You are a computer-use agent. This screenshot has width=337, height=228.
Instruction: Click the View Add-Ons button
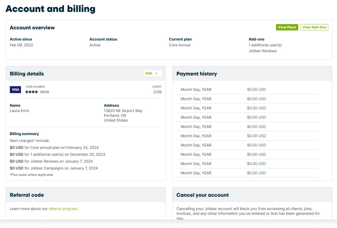(314, 27)
